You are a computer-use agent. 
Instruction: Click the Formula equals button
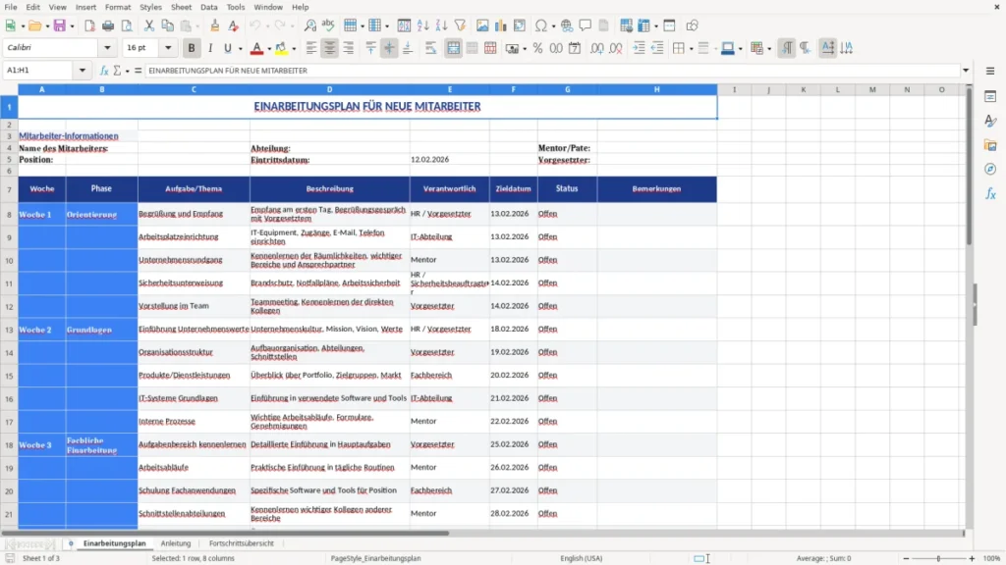coord(138,71)
